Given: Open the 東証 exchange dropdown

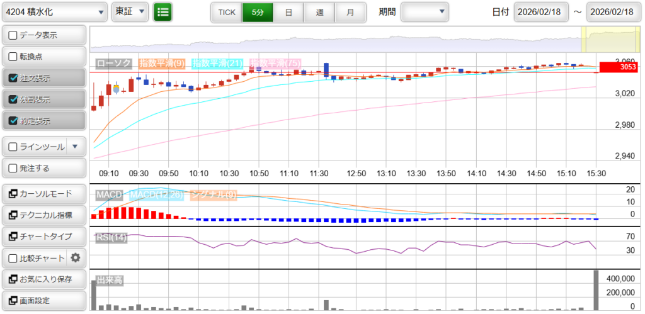Looking at the screenshot, I should pos(130,11).
